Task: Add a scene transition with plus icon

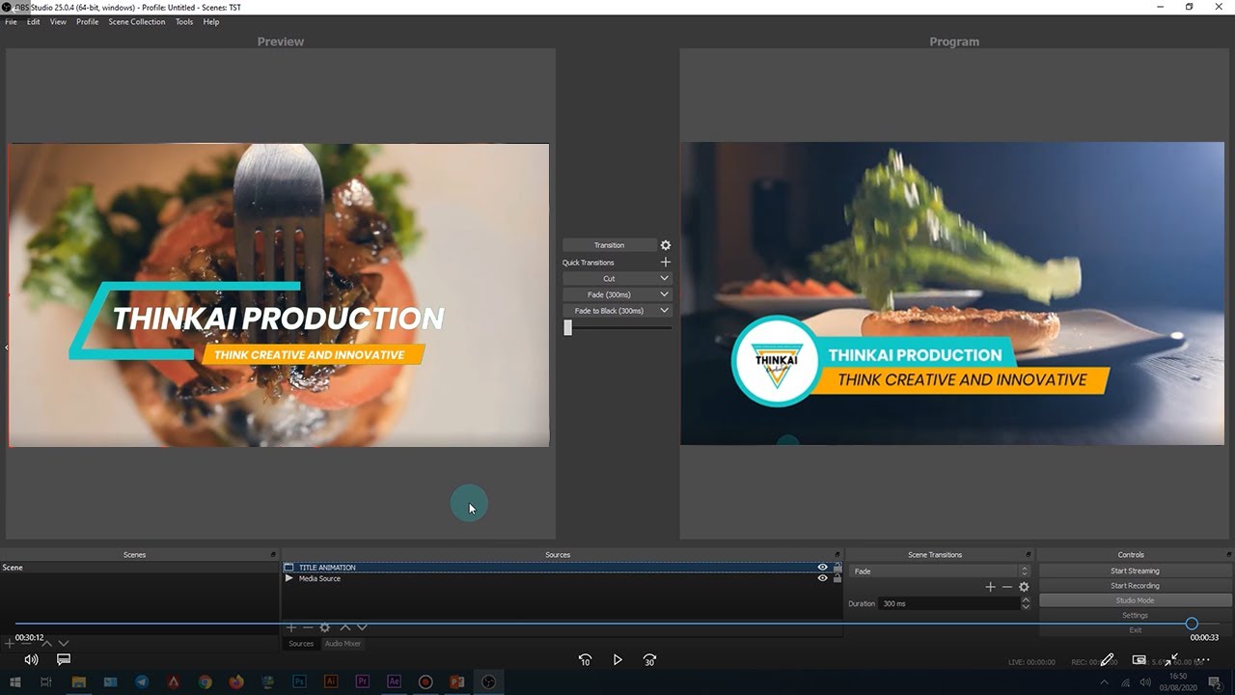Action: (x=990, y=587)
